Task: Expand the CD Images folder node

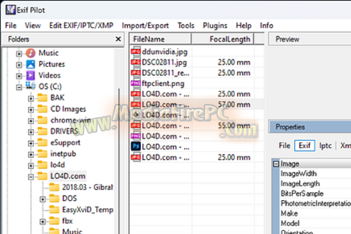Action: pyautogui.click(x=31, y=110)
